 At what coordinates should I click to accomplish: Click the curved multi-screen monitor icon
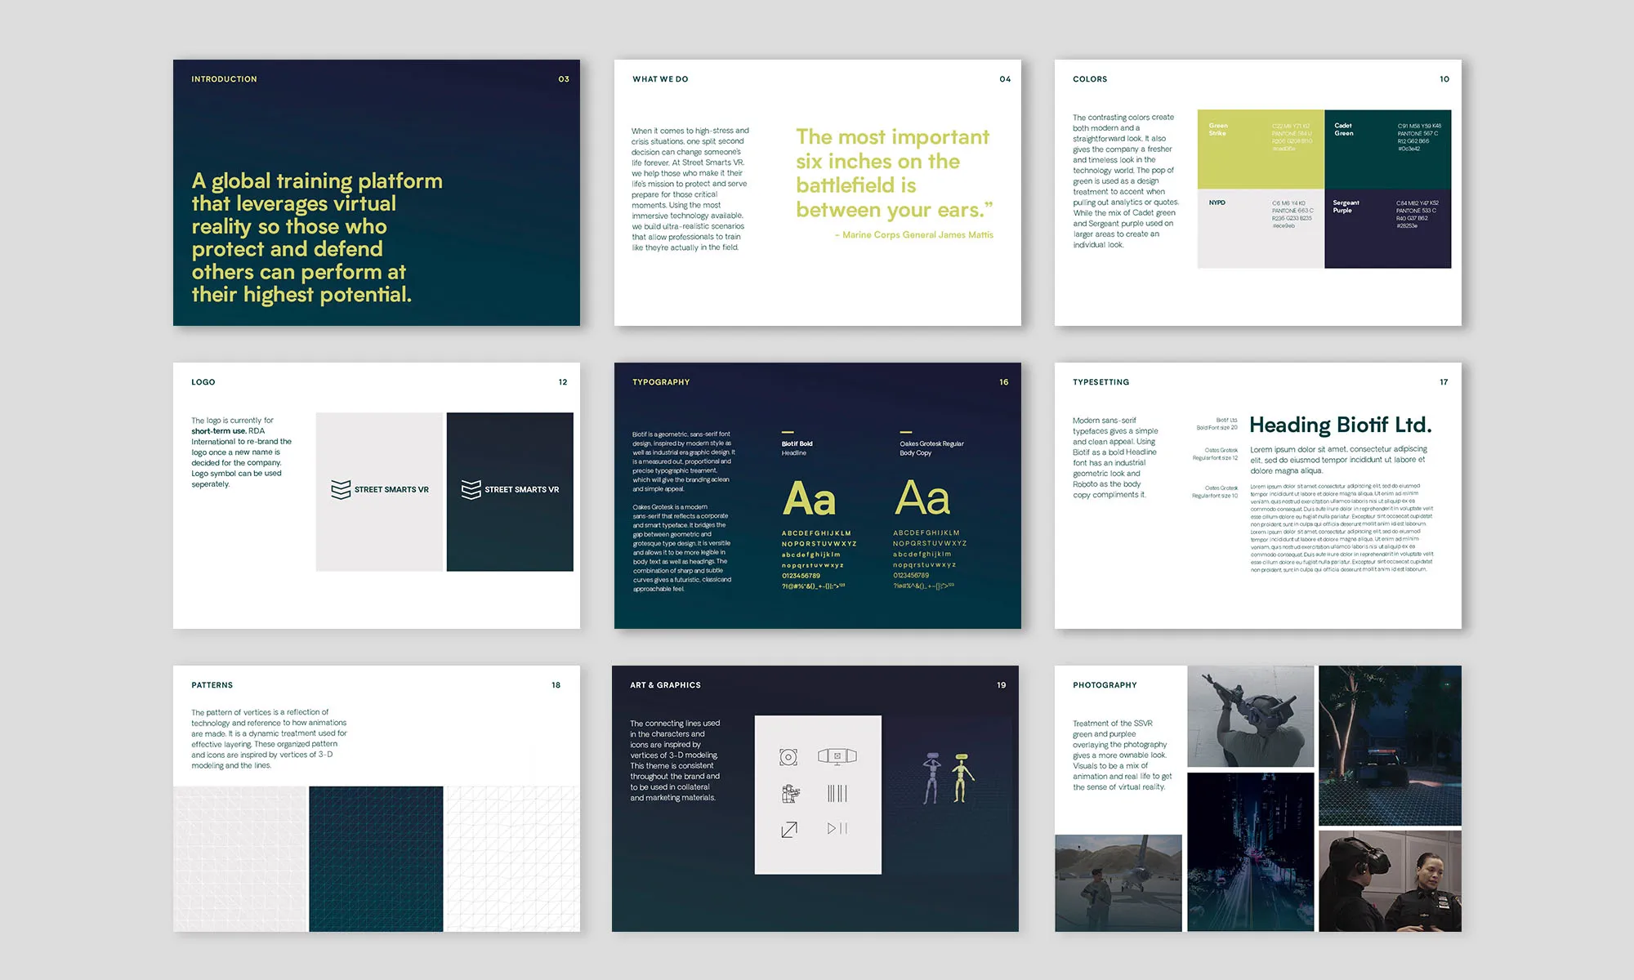click(x=837, y=756)
